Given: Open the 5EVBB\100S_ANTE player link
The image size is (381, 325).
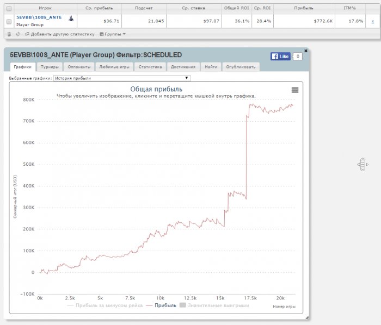Looking at the screenshot, I should pos(39,17).
